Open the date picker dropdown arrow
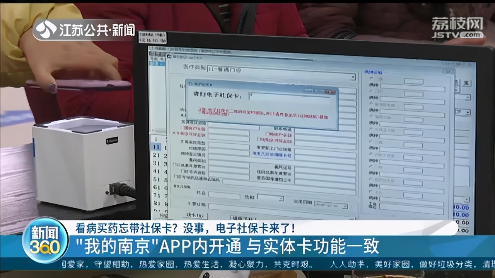Viewport: 495px width, 278px height. tap(344, 206)
